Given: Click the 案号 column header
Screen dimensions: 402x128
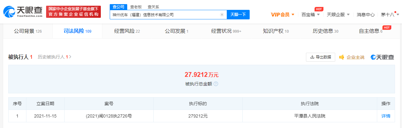Looking at the screenshot, I should [109, 104].
